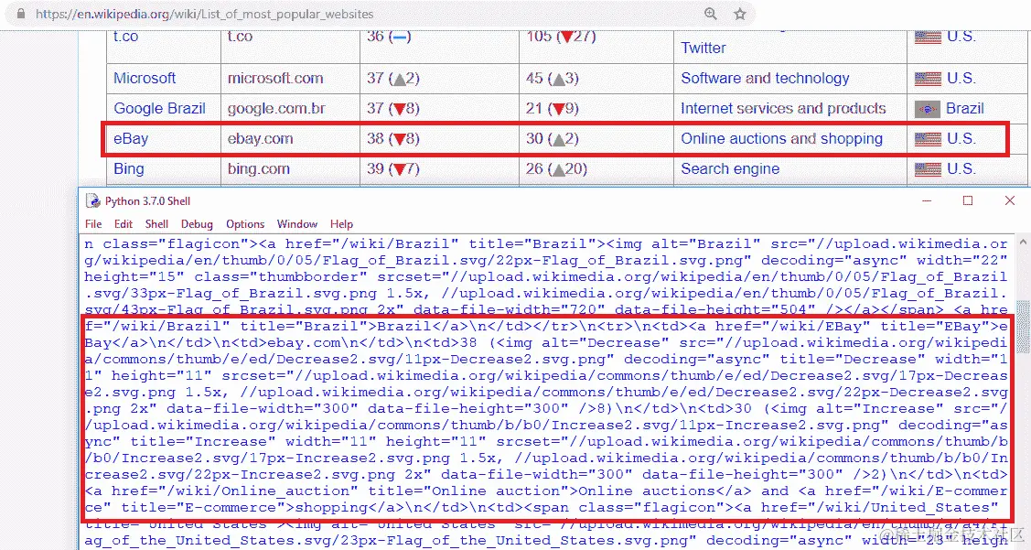Minimize the Python Shell window
Screen dimensions: 1031x550
click(927, 200)
